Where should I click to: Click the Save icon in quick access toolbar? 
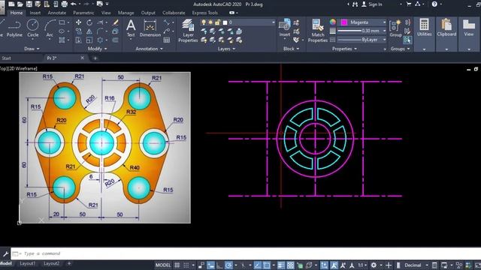[x=29, y=4]
